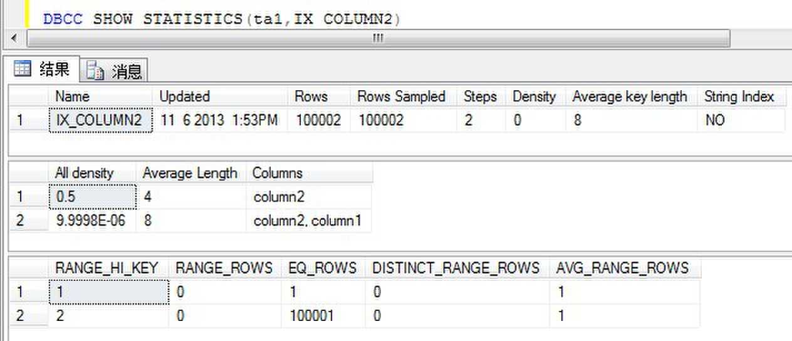Select the IX_COLUMN2 name cell

[100, 120]
